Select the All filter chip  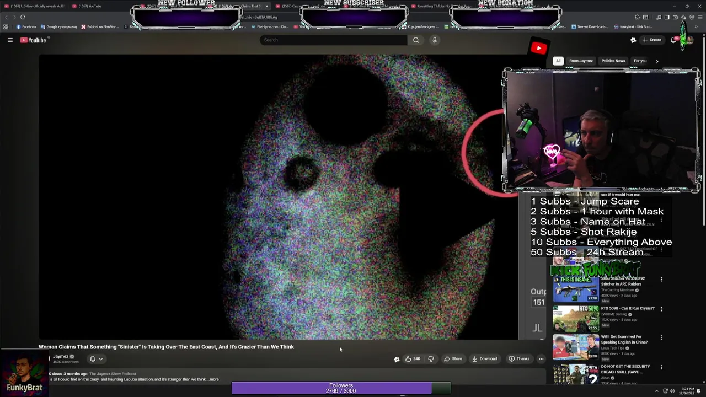pos(558,61)
